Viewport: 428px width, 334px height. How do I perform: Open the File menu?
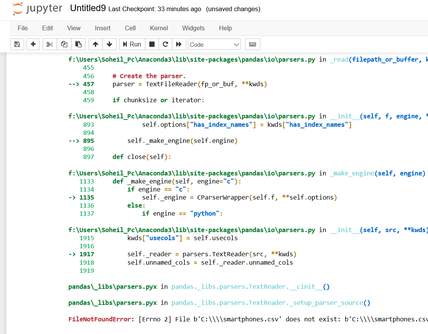point(23,28)
